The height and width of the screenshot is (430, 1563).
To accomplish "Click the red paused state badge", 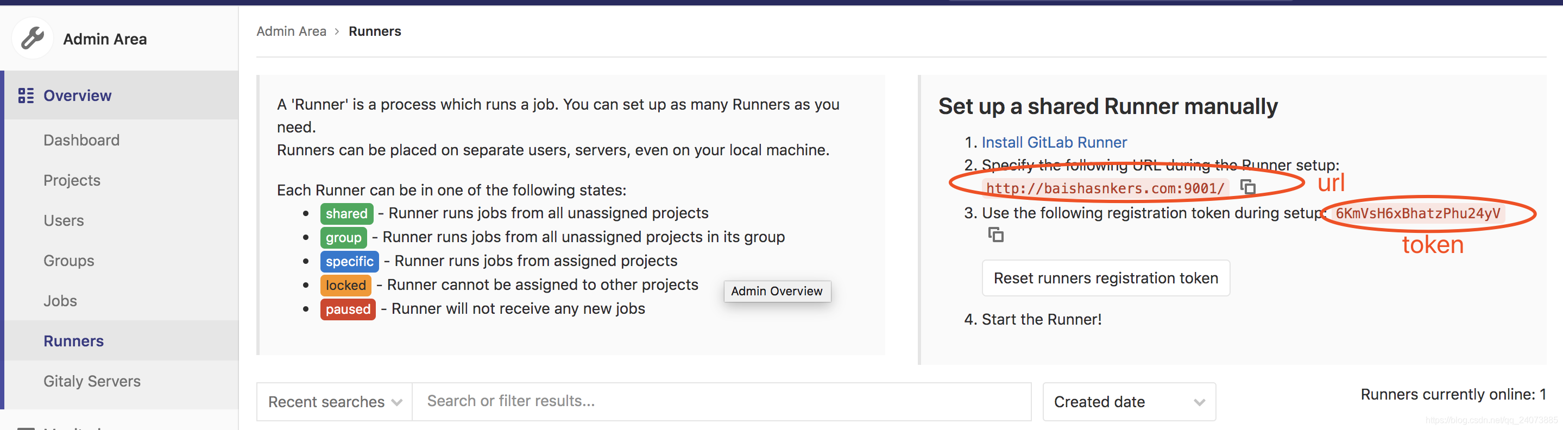I will 348,309.
